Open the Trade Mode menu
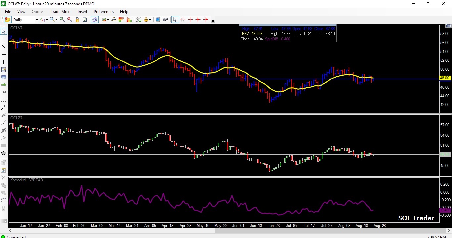 [x=61, y=11]
